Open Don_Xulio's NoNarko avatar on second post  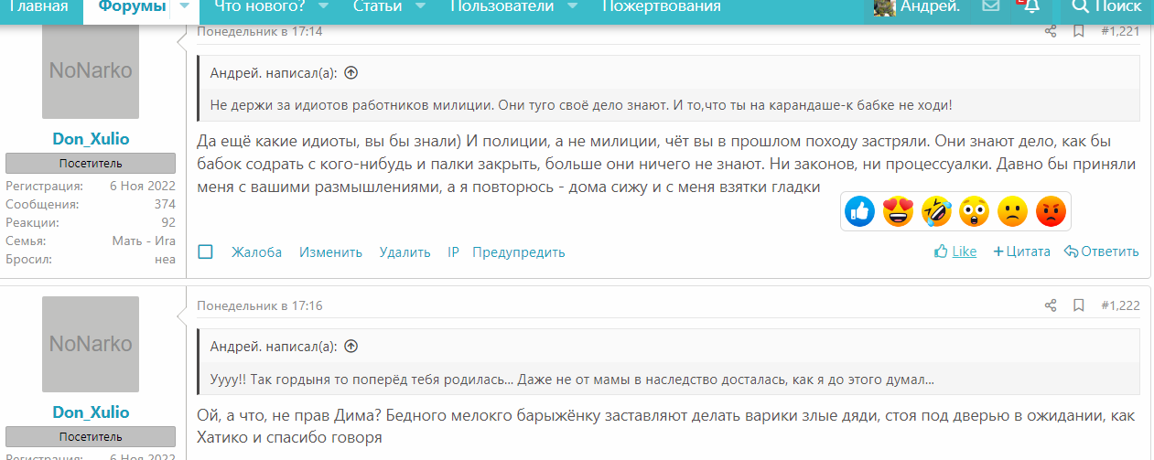[91, 344]
